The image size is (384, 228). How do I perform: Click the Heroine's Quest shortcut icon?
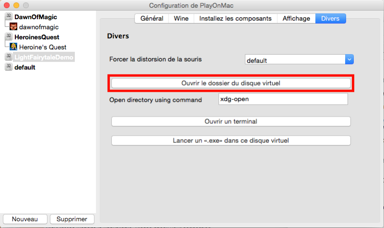pos(13,47)
